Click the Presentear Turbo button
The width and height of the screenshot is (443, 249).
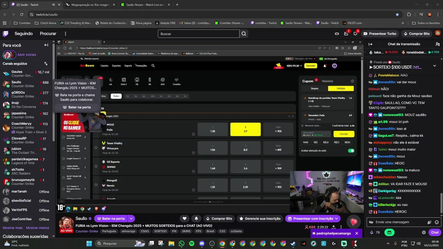coord(380,34)
